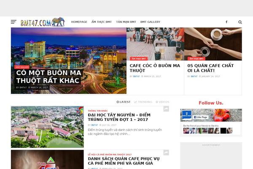Open article 05 Quán Cafe Chất Ơi Là Chất

pos(210,68)
